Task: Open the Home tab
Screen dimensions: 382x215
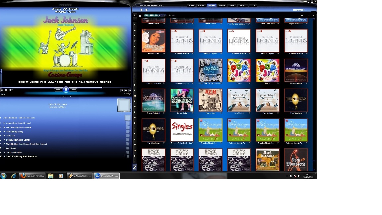Action: click(x=191, y=5)
